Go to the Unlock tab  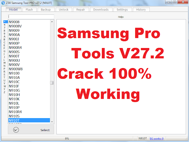(x=64, y=9)
